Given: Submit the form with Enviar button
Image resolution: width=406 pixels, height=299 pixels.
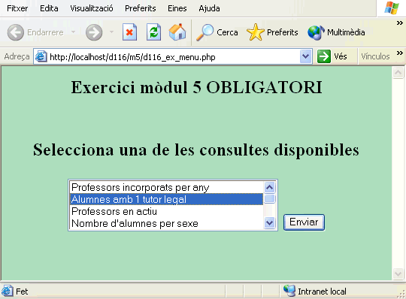Looking at the screenshot, I should coord(304,222).
